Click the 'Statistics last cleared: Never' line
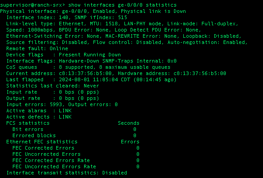The width and height of the screenshot is (263, 178). tap(53, 86)
